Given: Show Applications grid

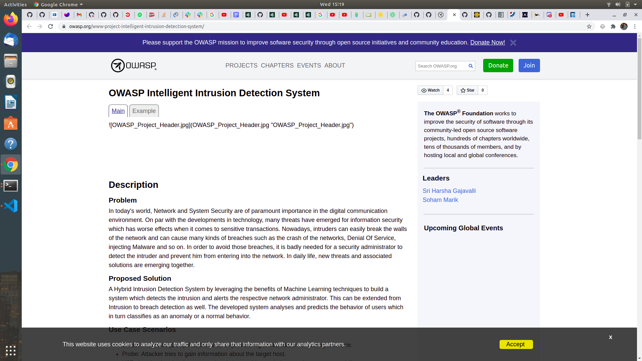Looking at the screenshot, I should point(11,350).
